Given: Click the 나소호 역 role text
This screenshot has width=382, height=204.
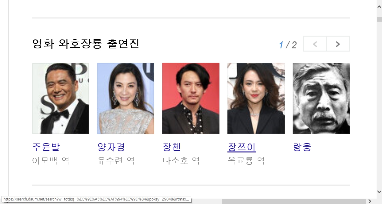Looking at the screenshot, I should click(x=181, y=160).
